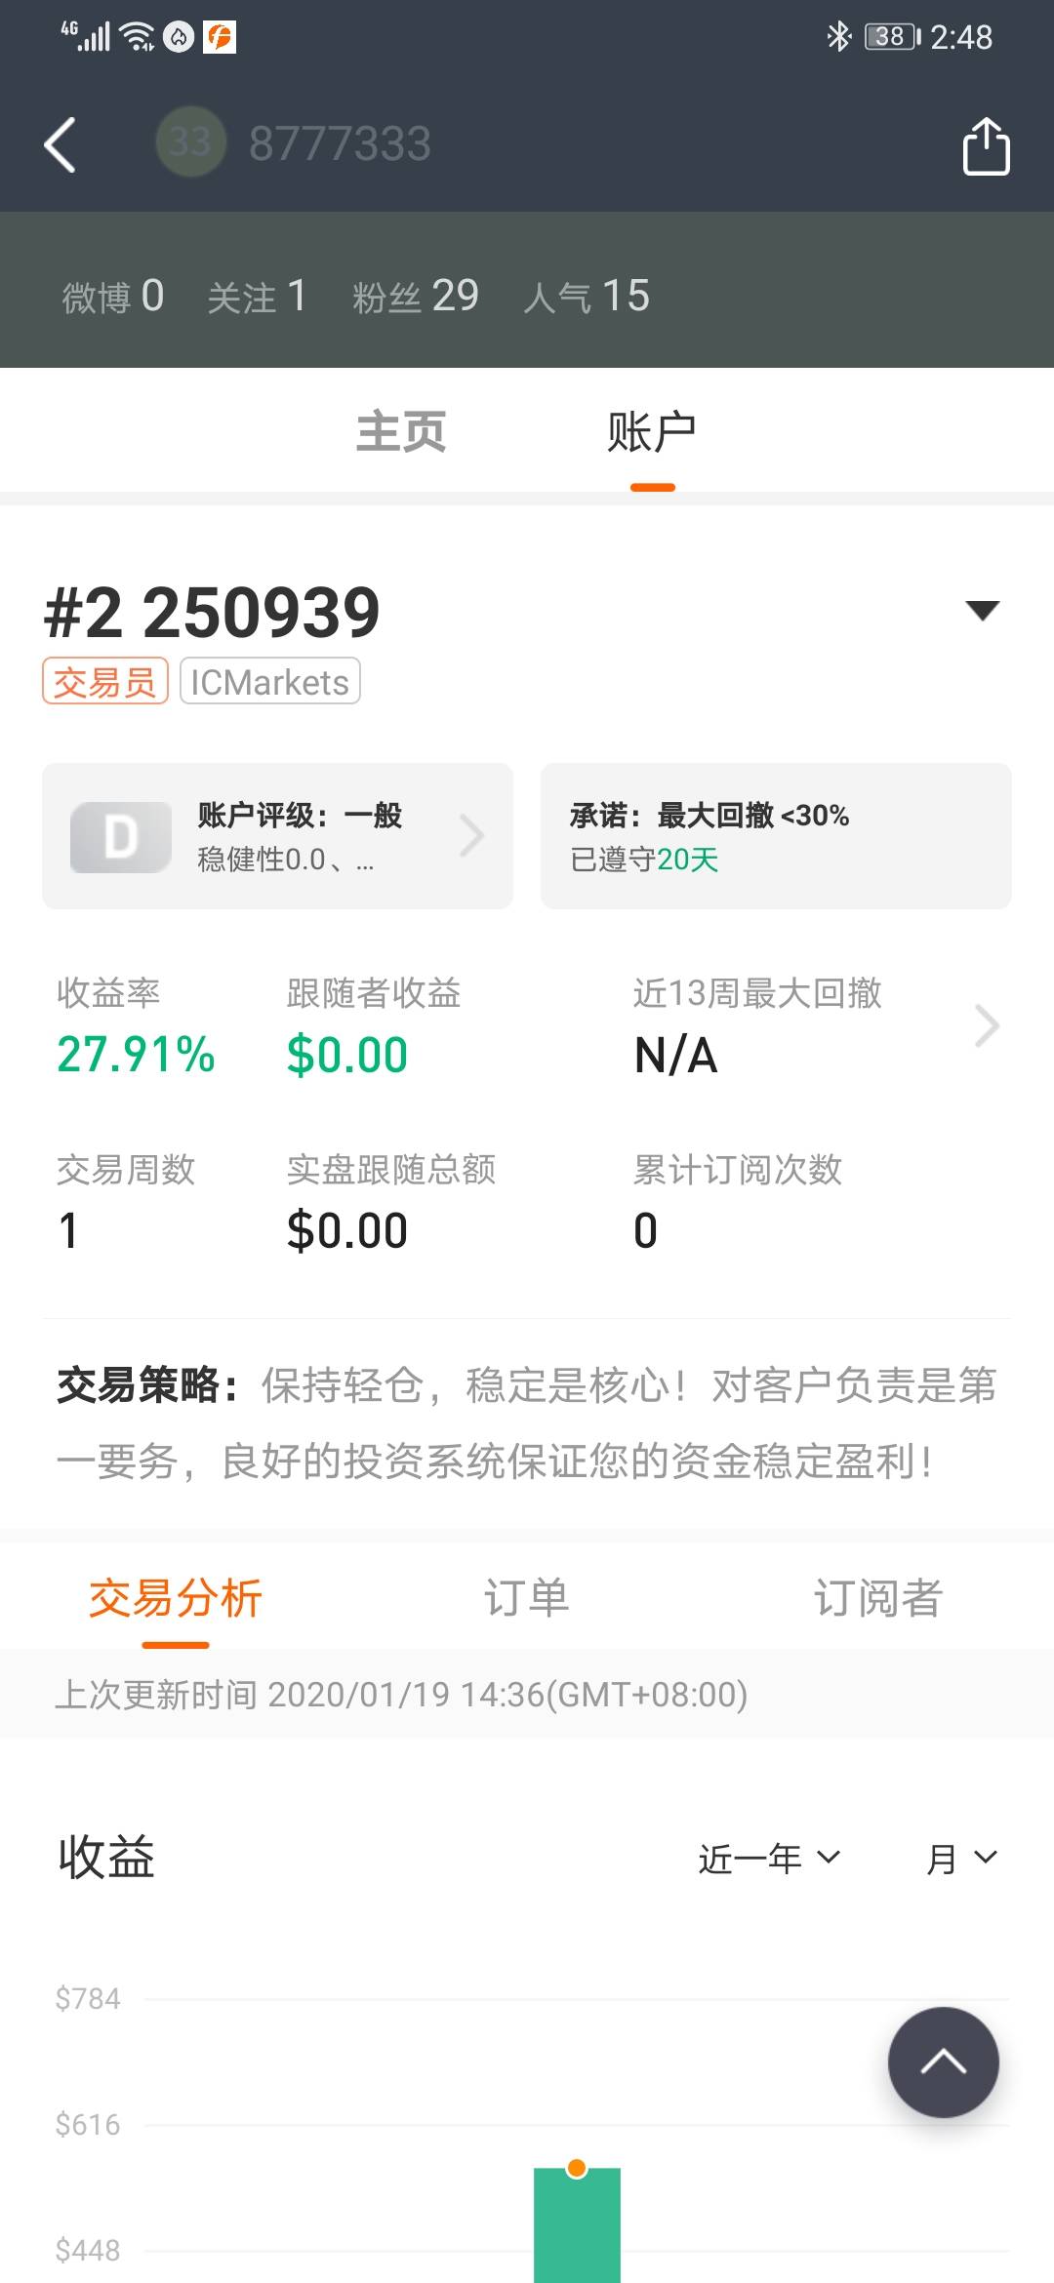1054x2283 pixels.
Task: Tap the orange dot on chart bar
Action: pyautogui.click(x=577, y=2168)
